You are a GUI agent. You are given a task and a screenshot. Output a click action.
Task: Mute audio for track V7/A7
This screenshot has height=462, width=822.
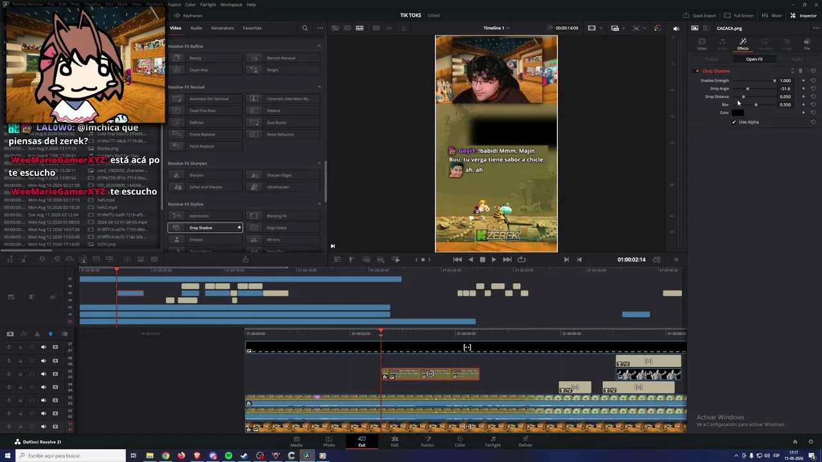[x=44, y=347]
